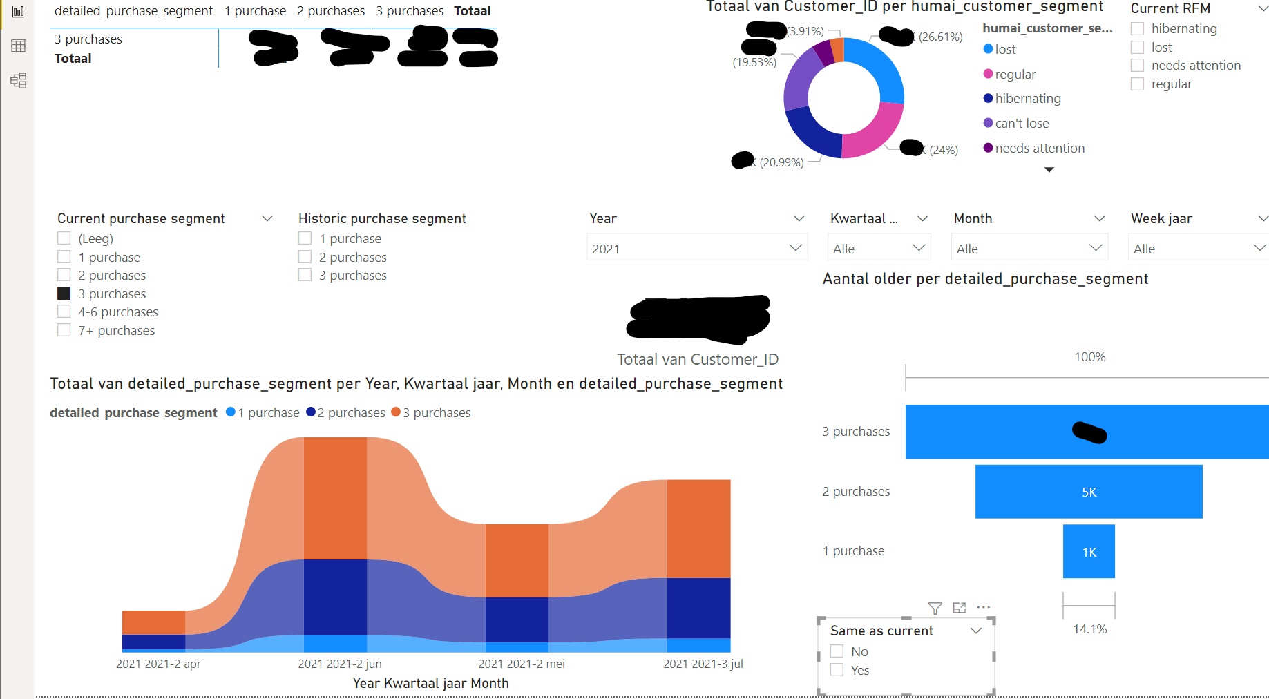Check regular in Current RFM slicer
1269x699 pixels.
1137,84
